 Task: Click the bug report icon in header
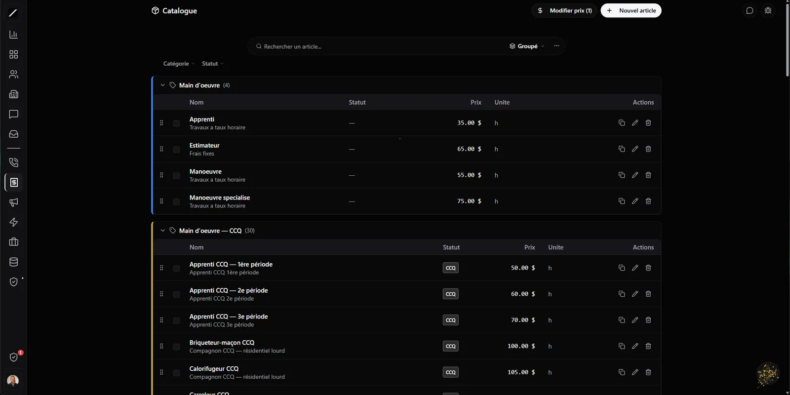[768, 10]
